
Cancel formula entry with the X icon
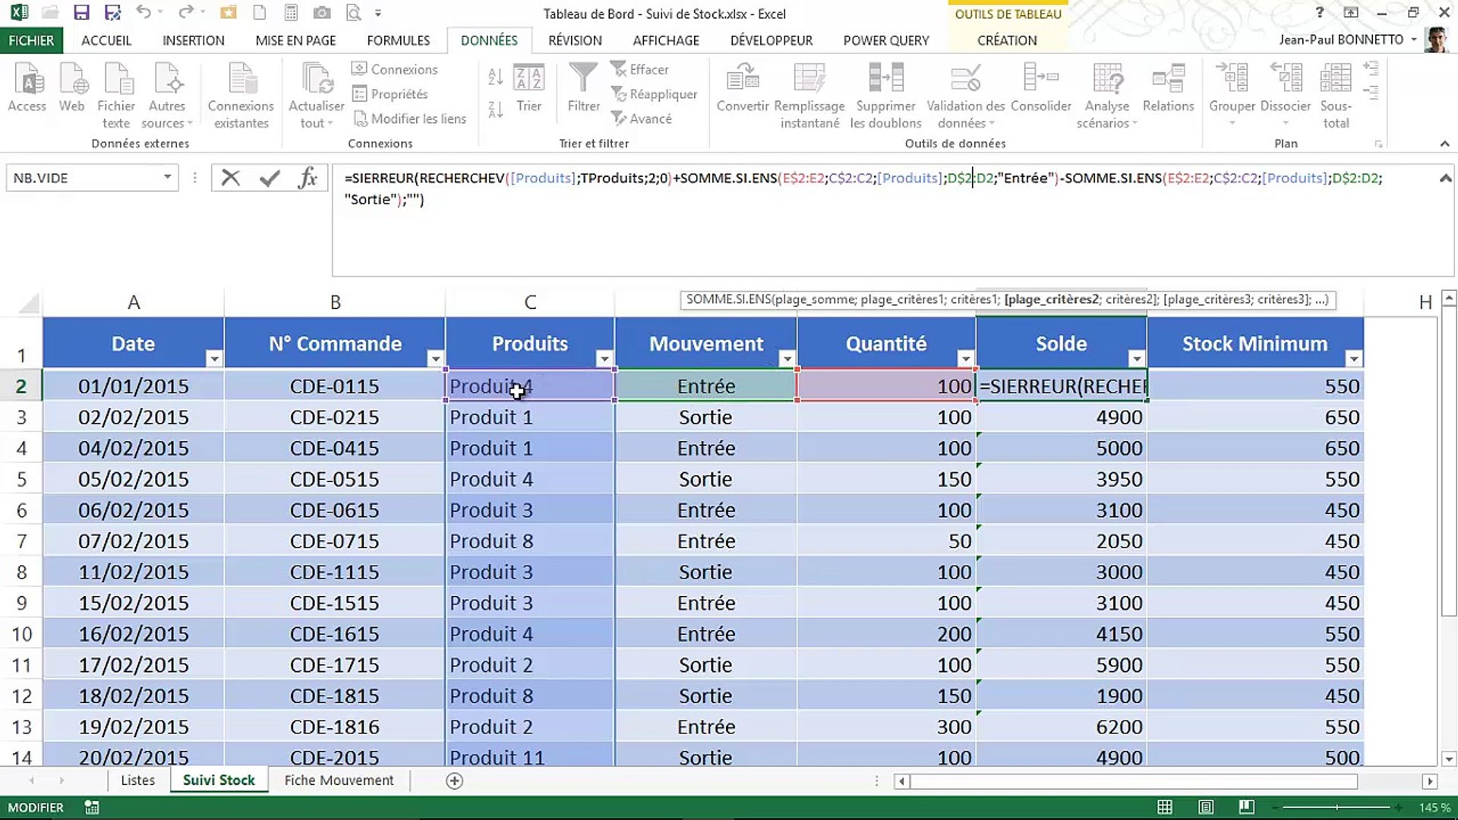click(230, 178)
